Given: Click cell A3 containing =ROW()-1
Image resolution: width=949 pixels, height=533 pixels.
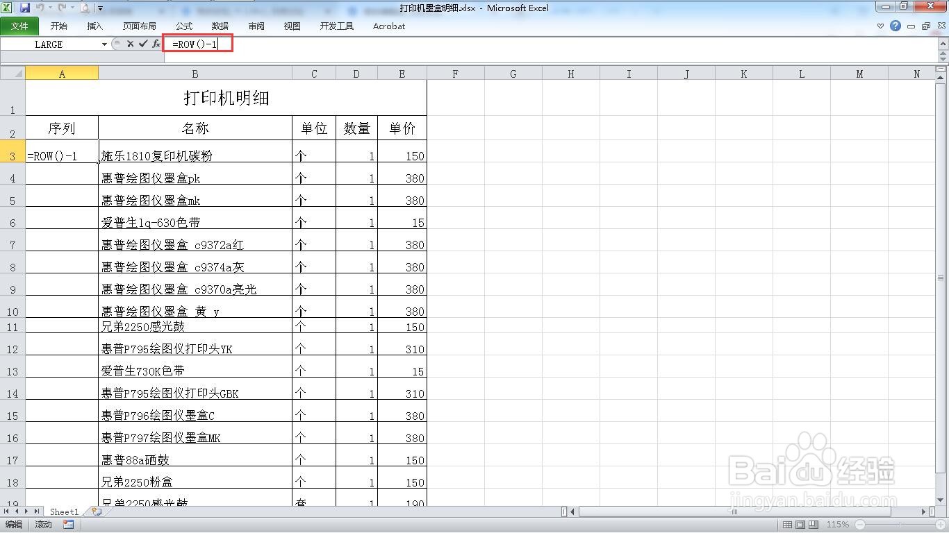Looking at the screenshot, I should tap(62, 151).
